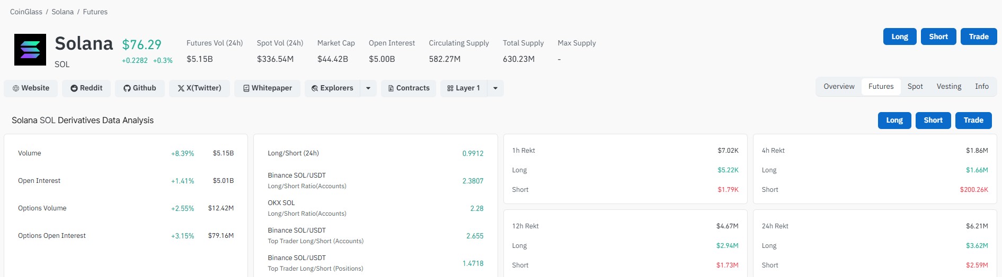Click the Futures breadcrumb link
Image resolution: width=1002 pixels, height=277 pixels.
click(95, 12)
